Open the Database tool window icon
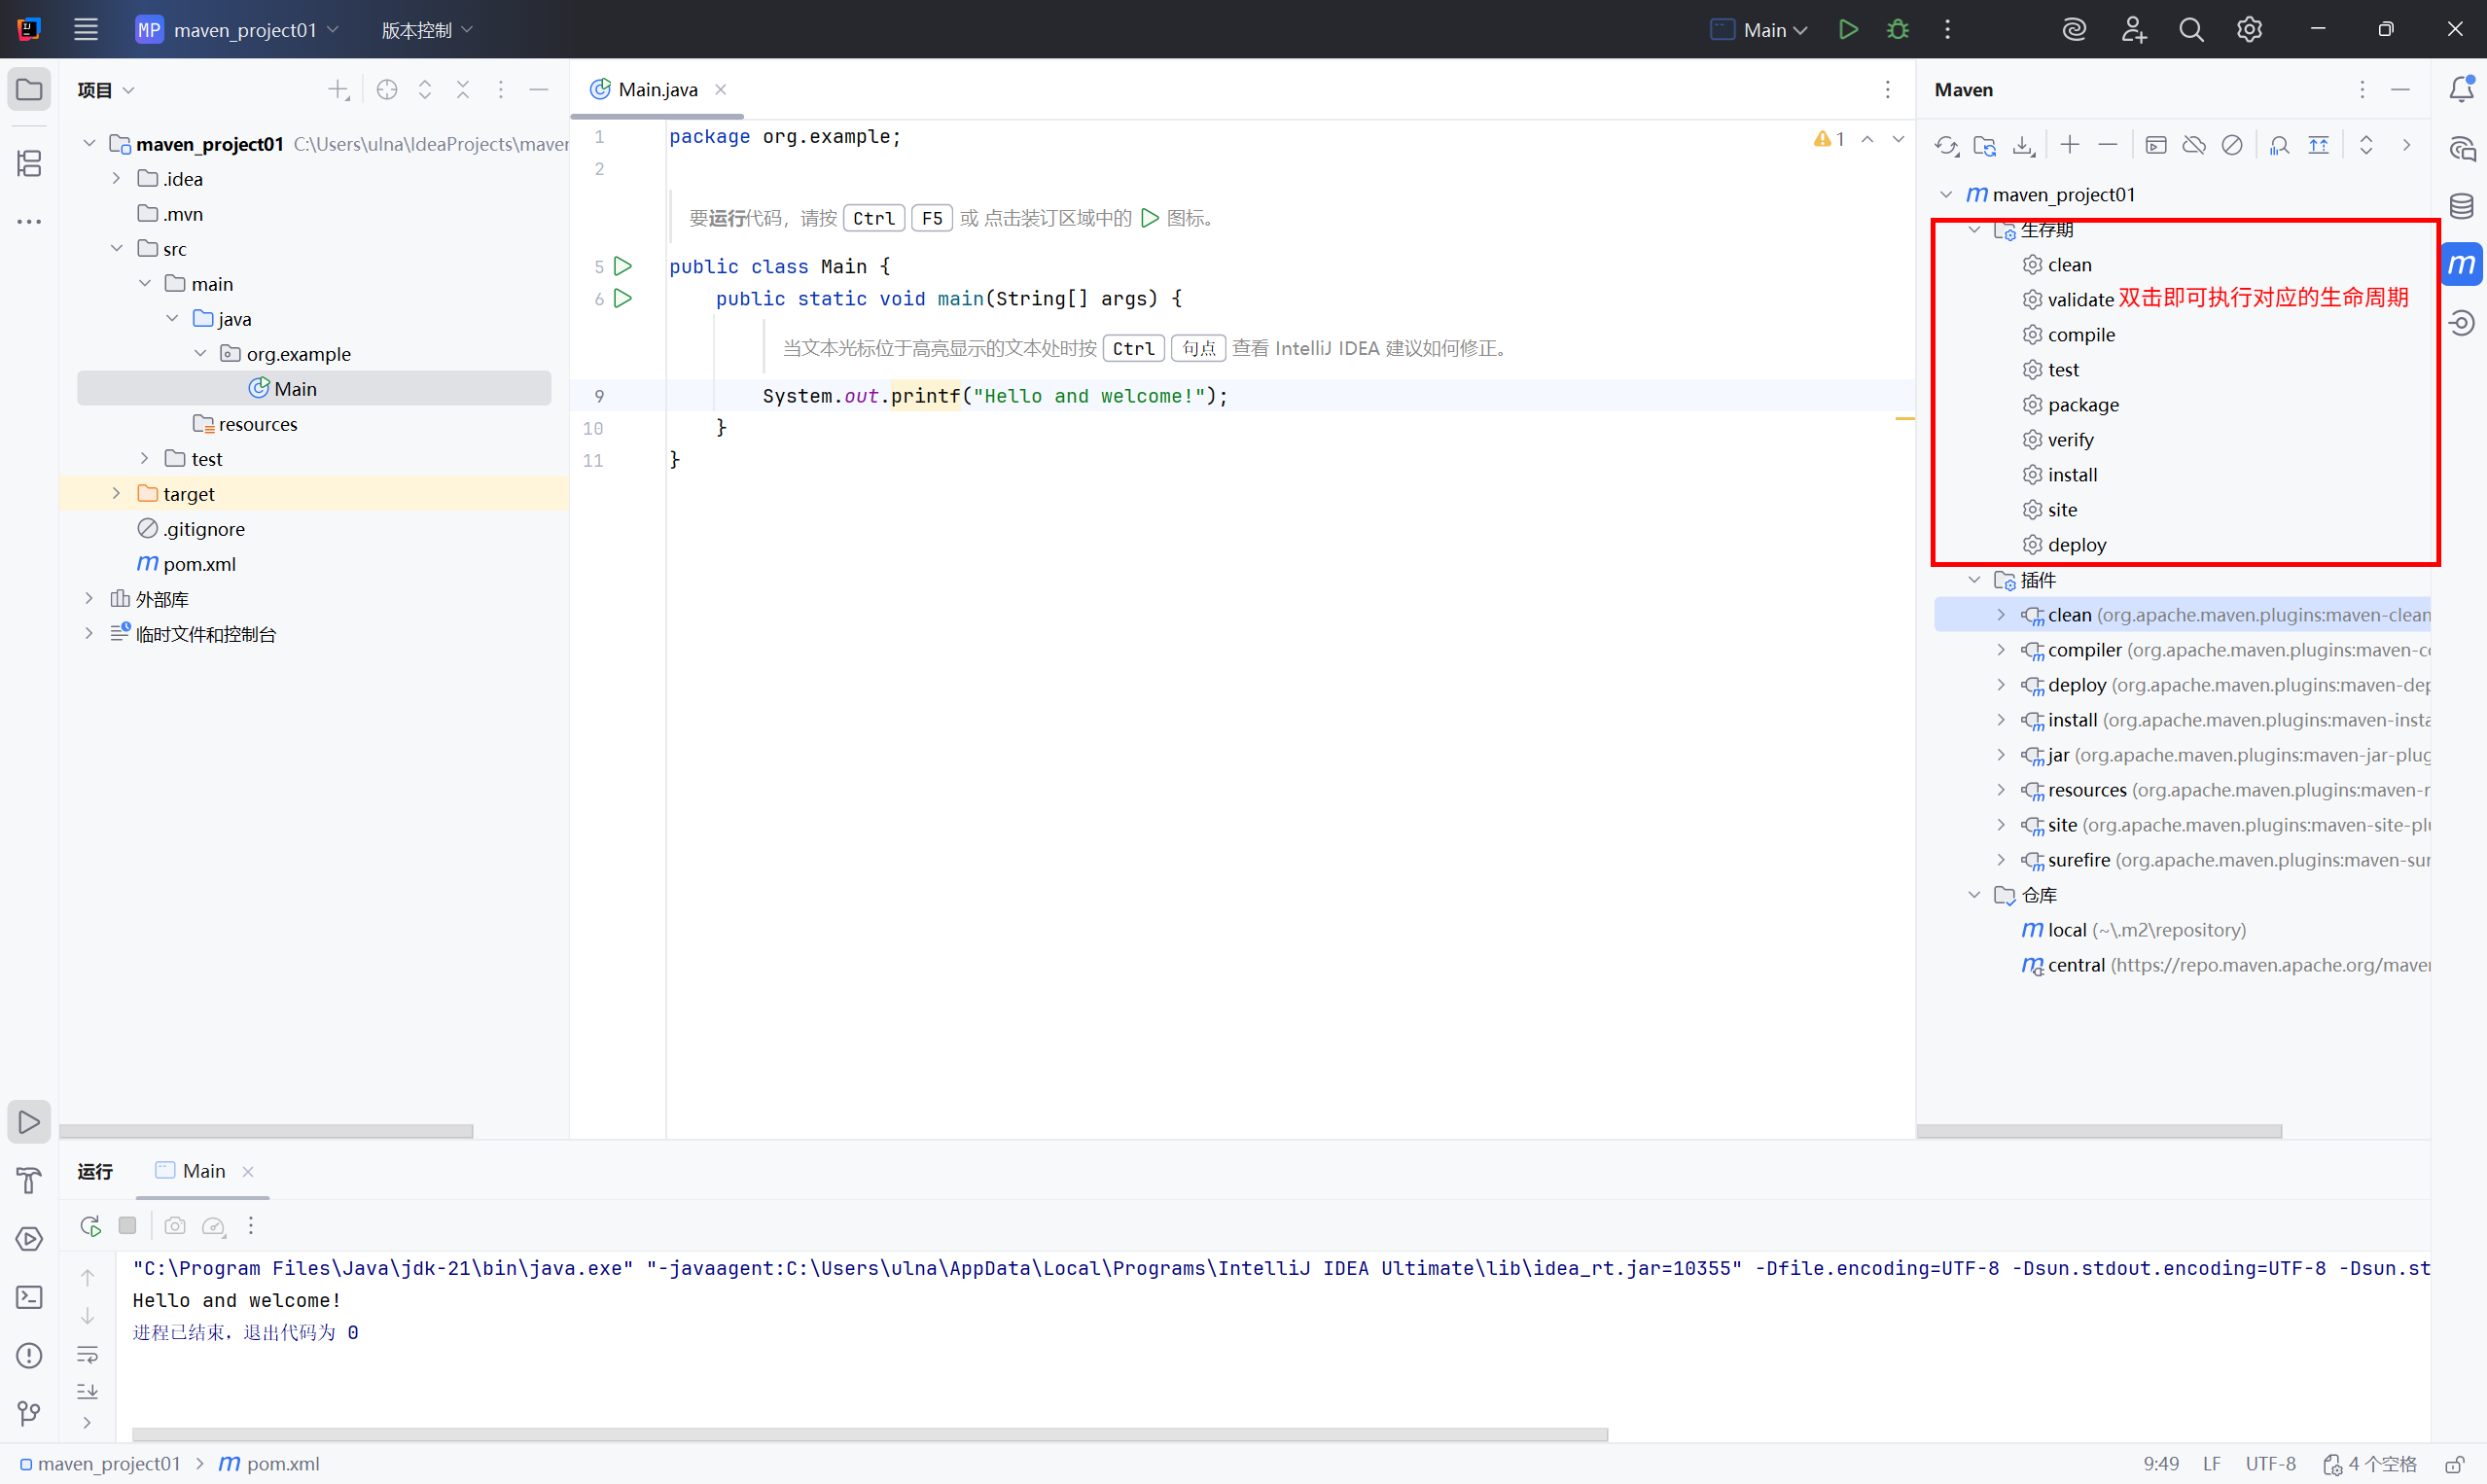2487x1484 pixels. click(2462, 207)
